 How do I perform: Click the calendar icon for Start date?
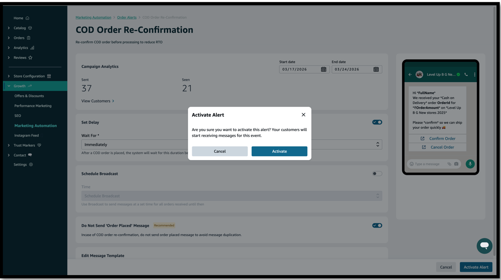[x=323, y=69]
